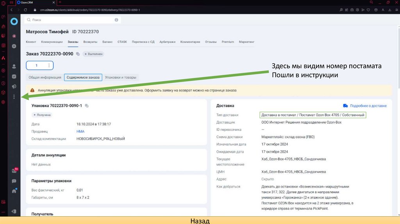Screen dimensions: 400x224
Task: Open the chat bubble icon in CRM sidebar
Action: 14,181
